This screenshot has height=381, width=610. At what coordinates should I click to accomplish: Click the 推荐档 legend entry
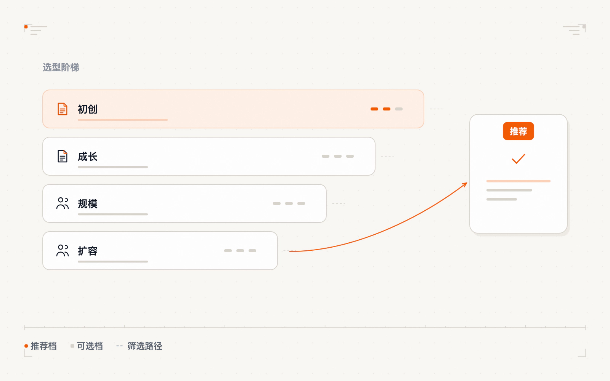(x=40, y=346)
